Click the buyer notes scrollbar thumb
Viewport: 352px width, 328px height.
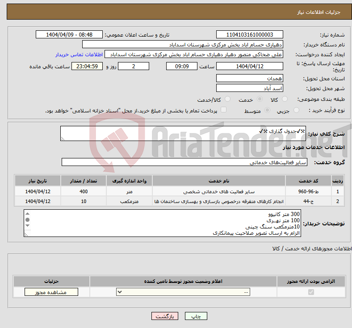pyautogui.click(x=27, y=220)
